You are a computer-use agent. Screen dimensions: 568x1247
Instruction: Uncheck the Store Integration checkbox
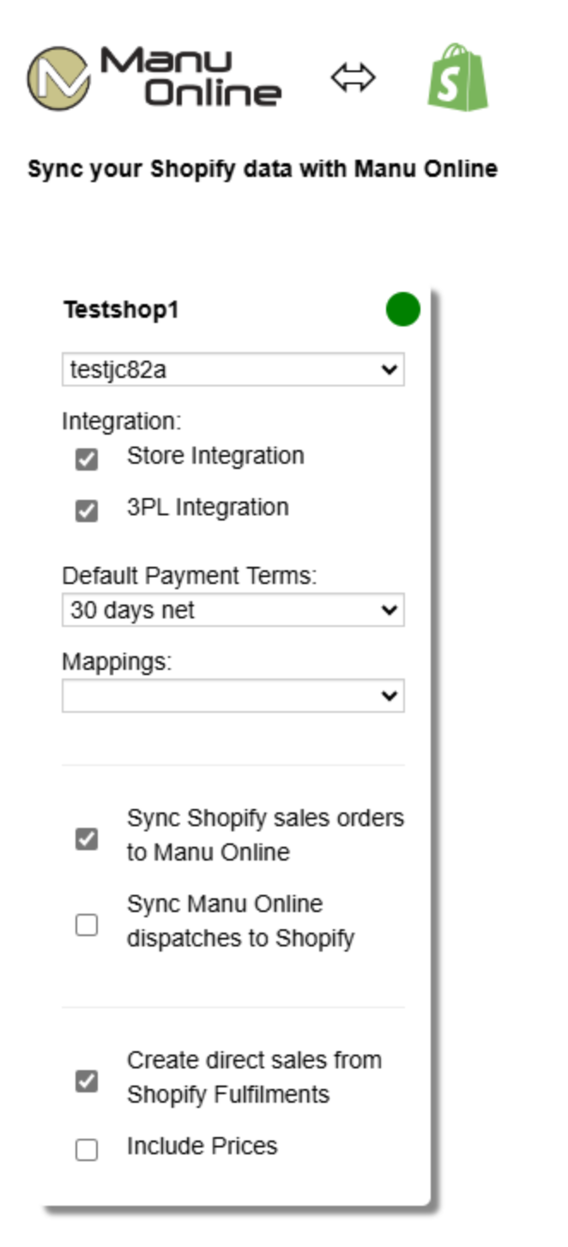[x=87, y=459]
